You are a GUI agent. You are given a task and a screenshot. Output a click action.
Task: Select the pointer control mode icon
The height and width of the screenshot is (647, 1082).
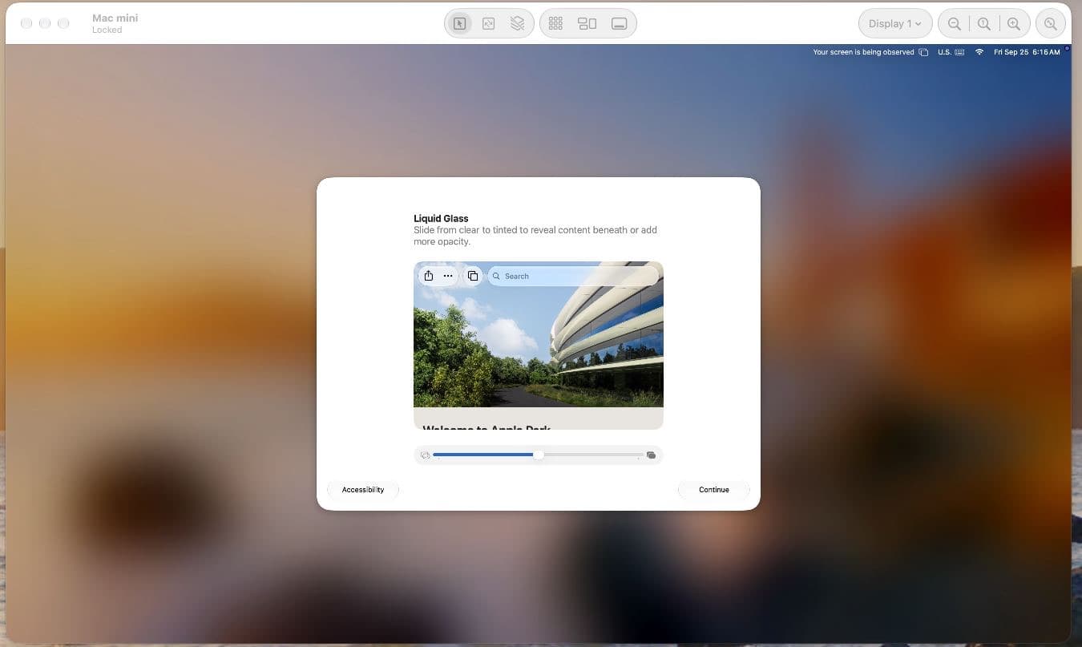tap(459, 24)
